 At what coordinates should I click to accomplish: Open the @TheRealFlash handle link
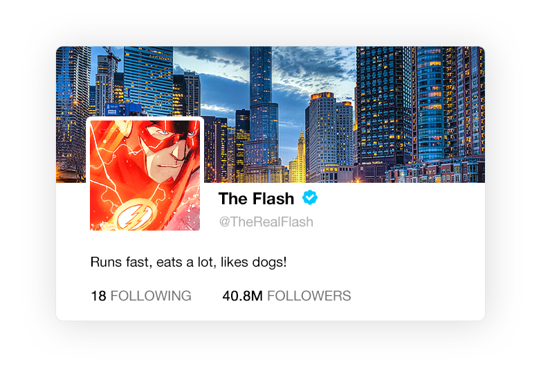coord(266,222)
